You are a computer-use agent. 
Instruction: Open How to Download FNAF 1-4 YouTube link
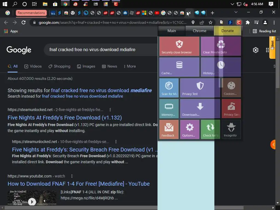click(x=78, y=184)
